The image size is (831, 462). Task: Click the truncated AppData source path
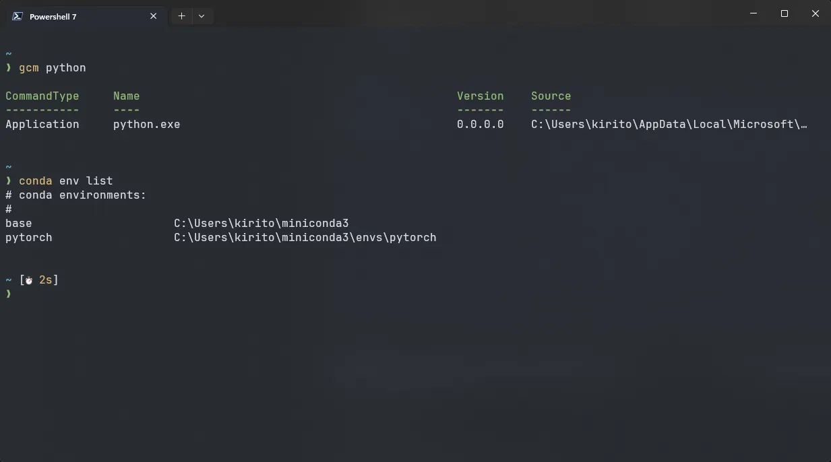(x=669, y=124)
